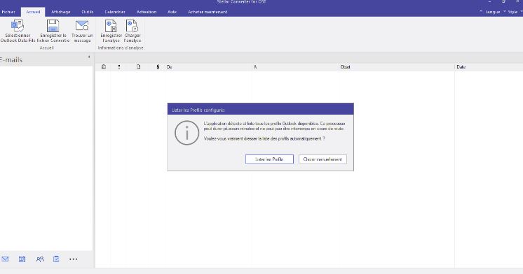523x274 pixels.
Task: Switch to the Outils tab
Action: [x=88, y=12]
